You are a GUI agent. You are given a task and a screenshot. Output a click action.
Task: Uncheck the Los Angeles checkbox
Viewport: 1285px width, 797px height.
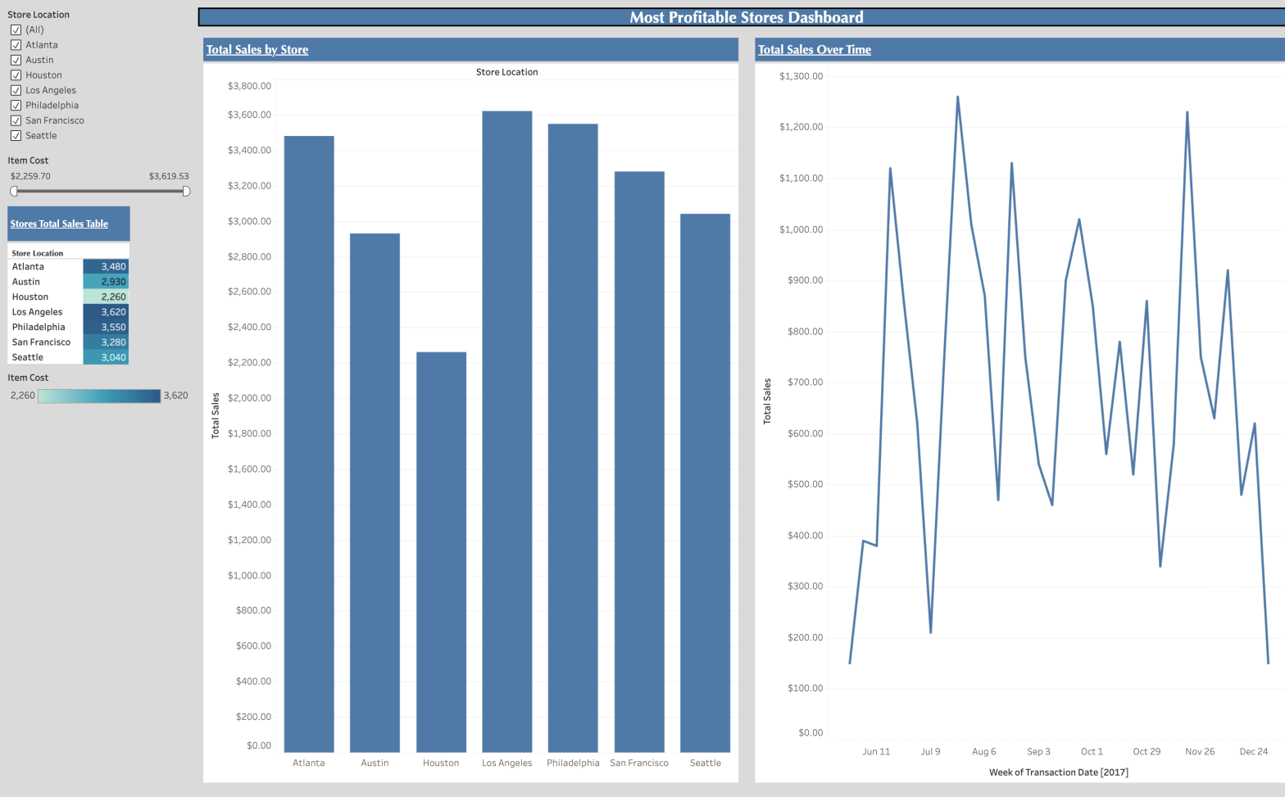coord(16,90)
